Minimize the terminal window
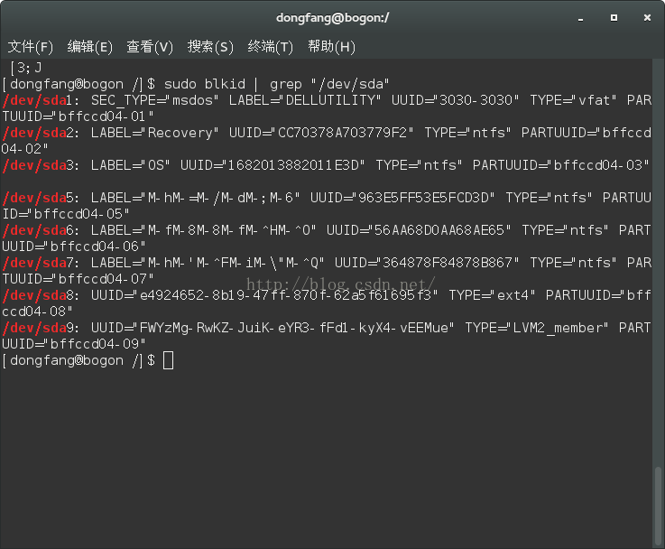This screenshot has height=549, width=665. click(580, 18)
